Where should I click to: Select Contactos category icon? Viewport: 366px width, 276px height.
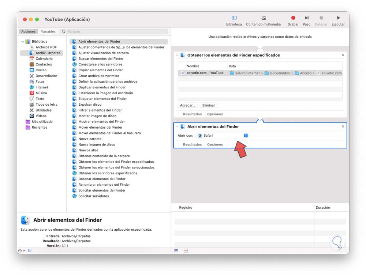[x=32, y=64]
